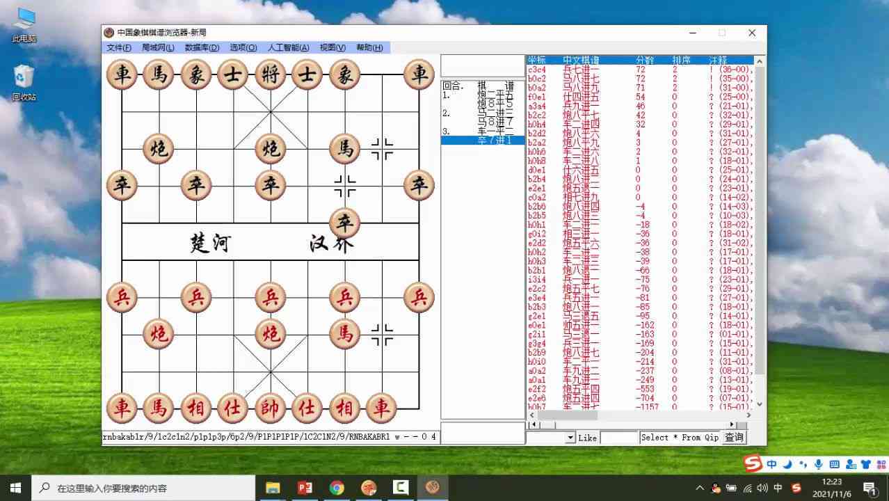Open the 视图(V) menu

coord(333,48)
